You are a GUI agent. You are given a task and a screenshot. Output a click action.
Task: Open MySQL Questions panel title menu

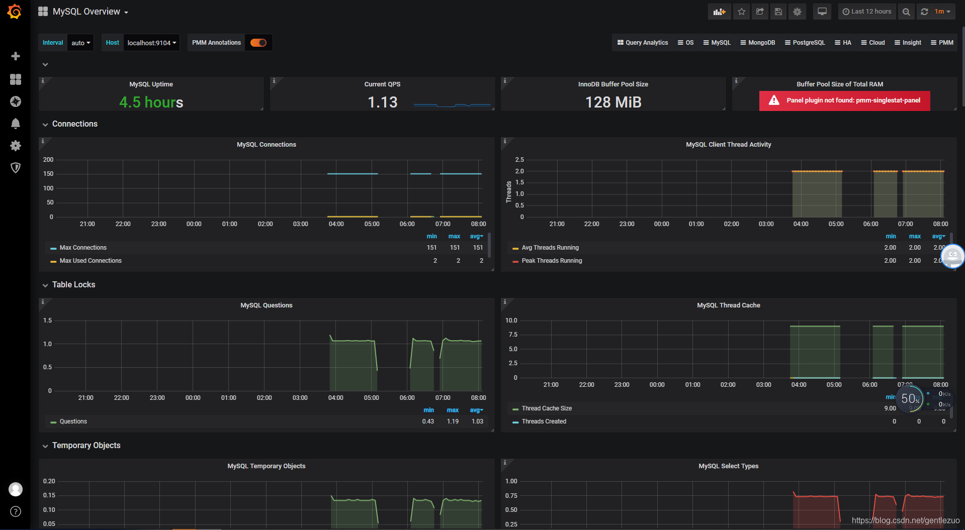coord(267,305)
